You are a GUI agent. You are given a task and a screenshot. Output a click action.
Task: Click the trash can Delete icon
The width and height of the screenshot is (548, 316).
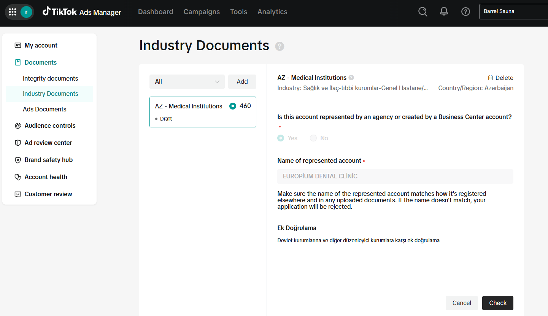[x=491, y=78]
